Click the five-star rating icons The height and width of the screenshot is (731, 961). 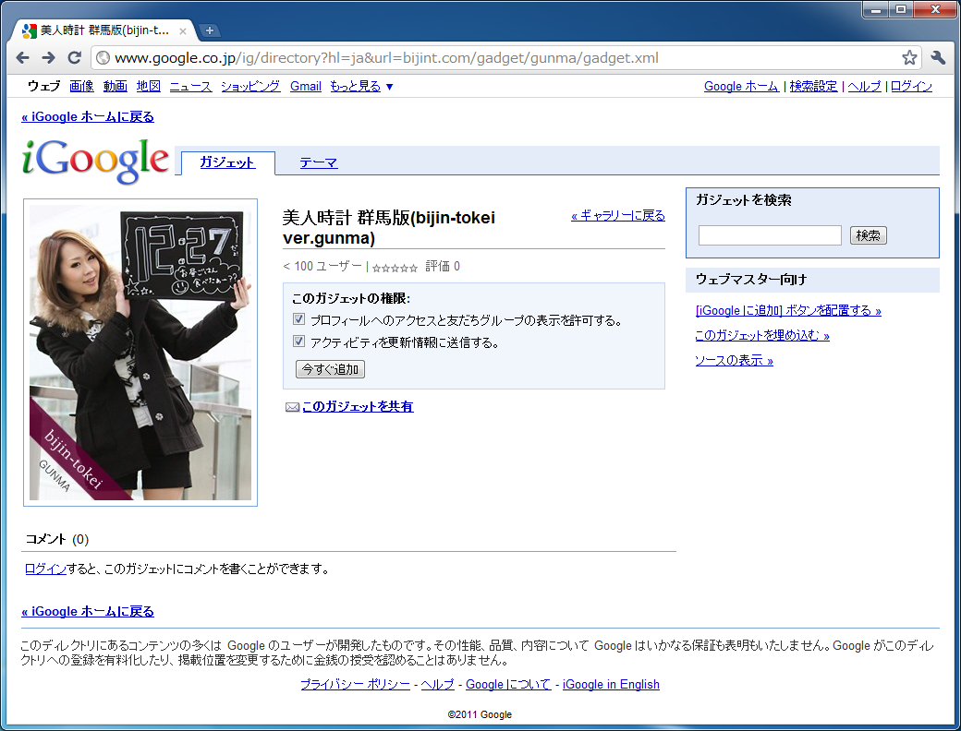pos(395,268)
